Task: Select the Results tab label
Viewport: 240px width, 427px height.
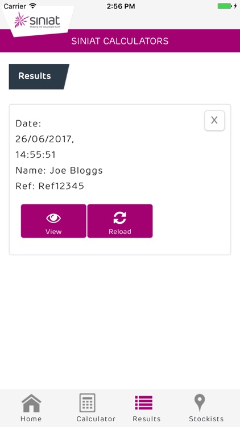Action: tap(147, 419)
